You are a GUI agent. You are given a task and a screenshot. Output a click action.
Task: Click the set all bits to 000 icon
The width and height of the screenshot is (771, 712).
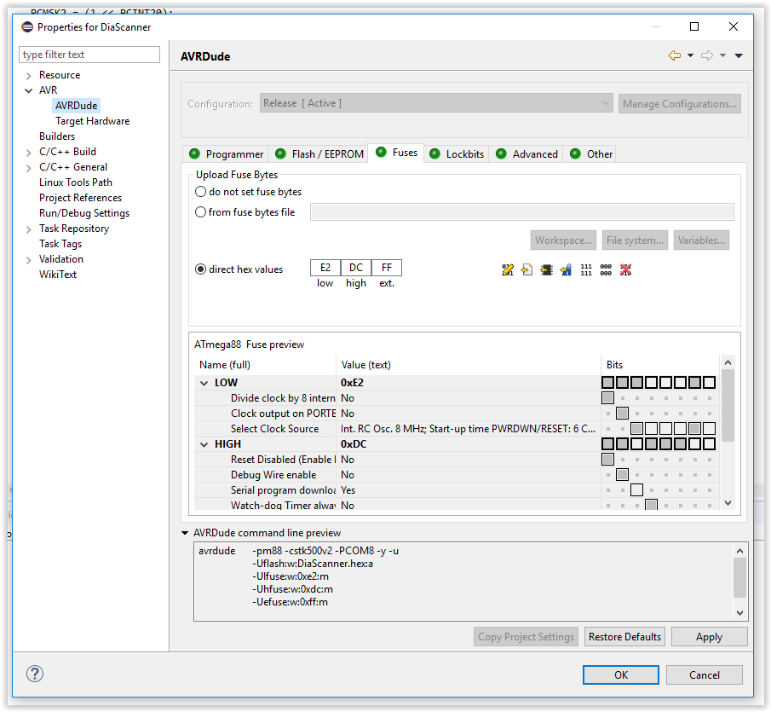click(606, 269)
